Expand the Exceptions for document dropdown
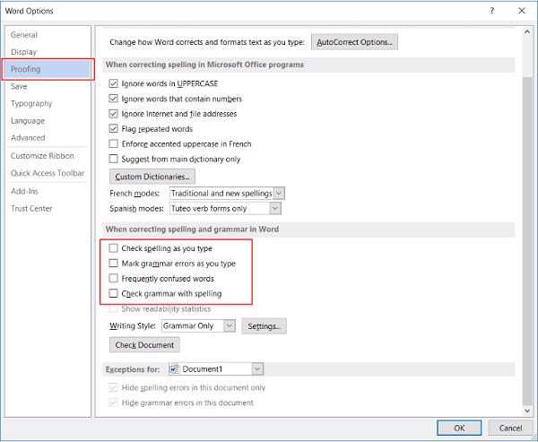This screenshot has height=442, width=538. click(257, 368)
